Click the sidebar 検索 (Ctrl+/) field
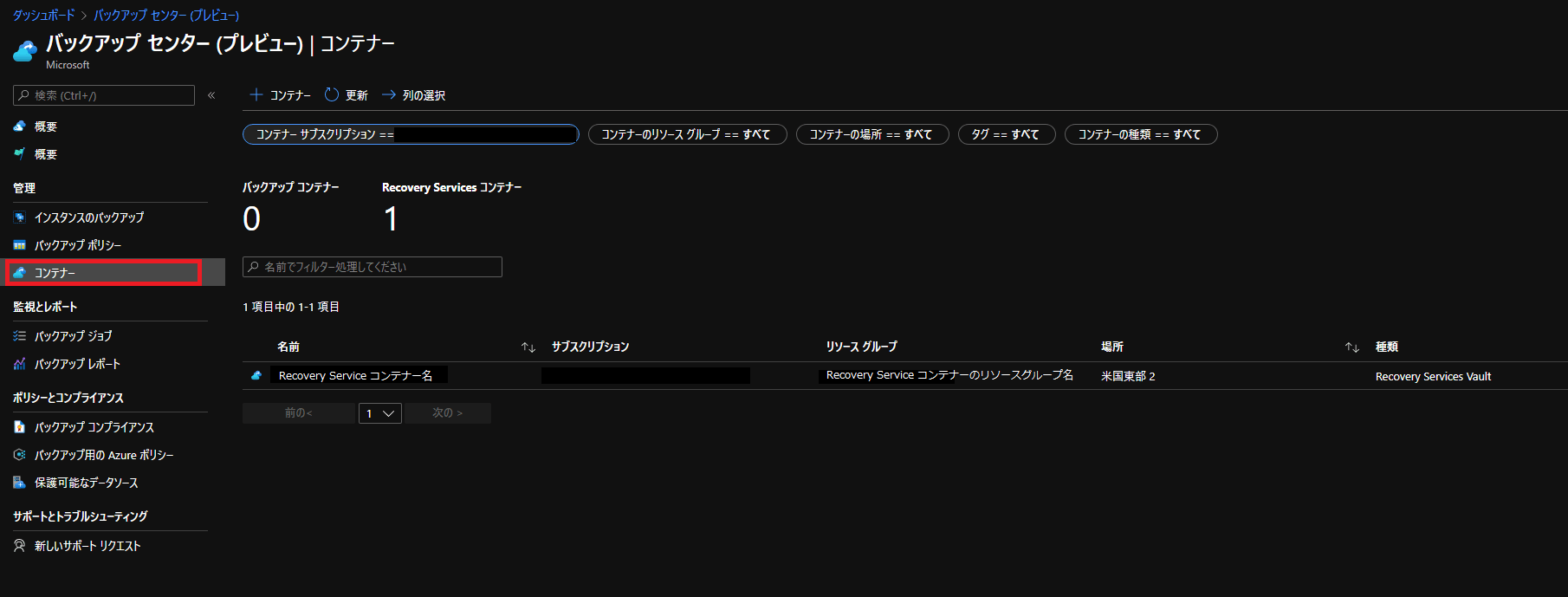 (x=104, y=95)
